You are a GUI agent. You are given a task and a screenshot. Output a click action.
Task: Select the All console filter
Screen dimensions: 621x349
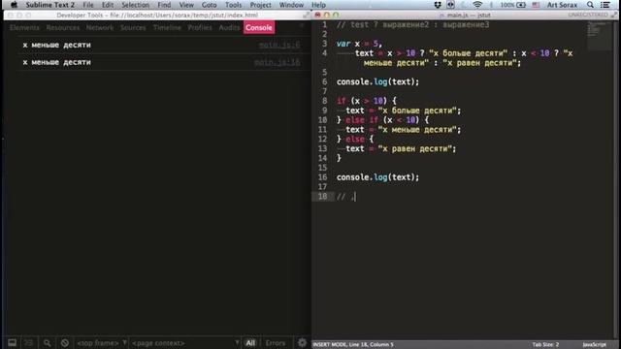pyautogui.click(x=250, y=342)
